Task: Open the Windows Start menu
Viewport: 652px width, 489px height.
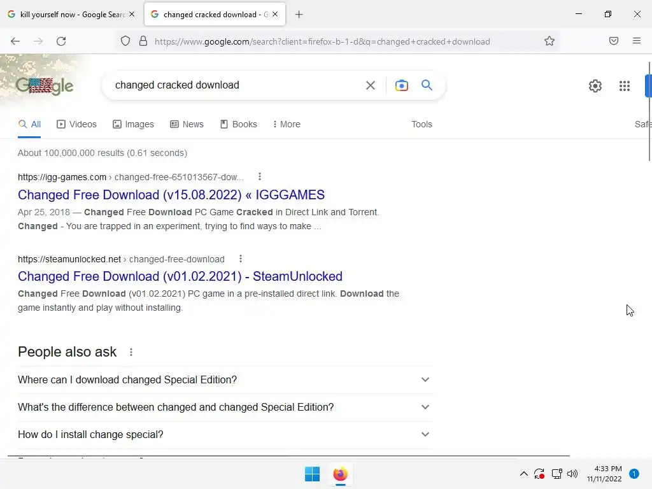Action: (312, 474)
